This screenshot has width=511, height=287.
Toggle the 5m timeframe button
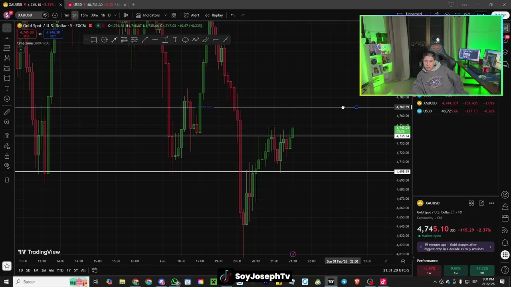[x=75, y=15]
